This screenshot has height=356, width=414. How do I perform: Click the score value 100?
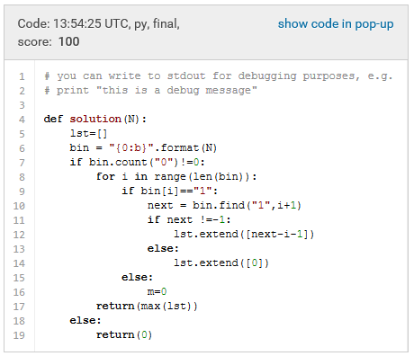pyautogui.click(x=69, y=41)
